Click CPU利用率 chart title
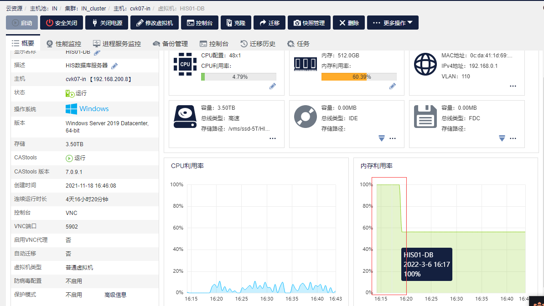Viewport: 544px width, 306px height. pyautogui.click(x=187, y=166)
